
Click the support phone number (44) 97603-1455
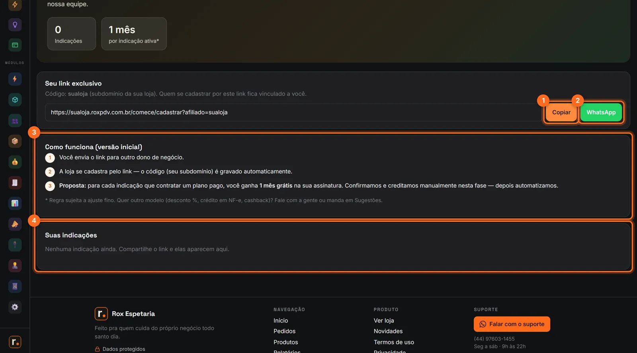(494, 339)
